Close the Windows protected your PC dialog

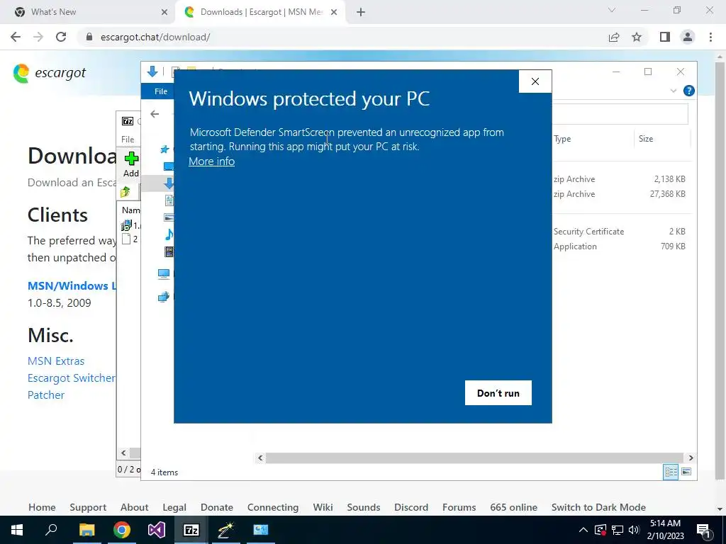(535, 81)
